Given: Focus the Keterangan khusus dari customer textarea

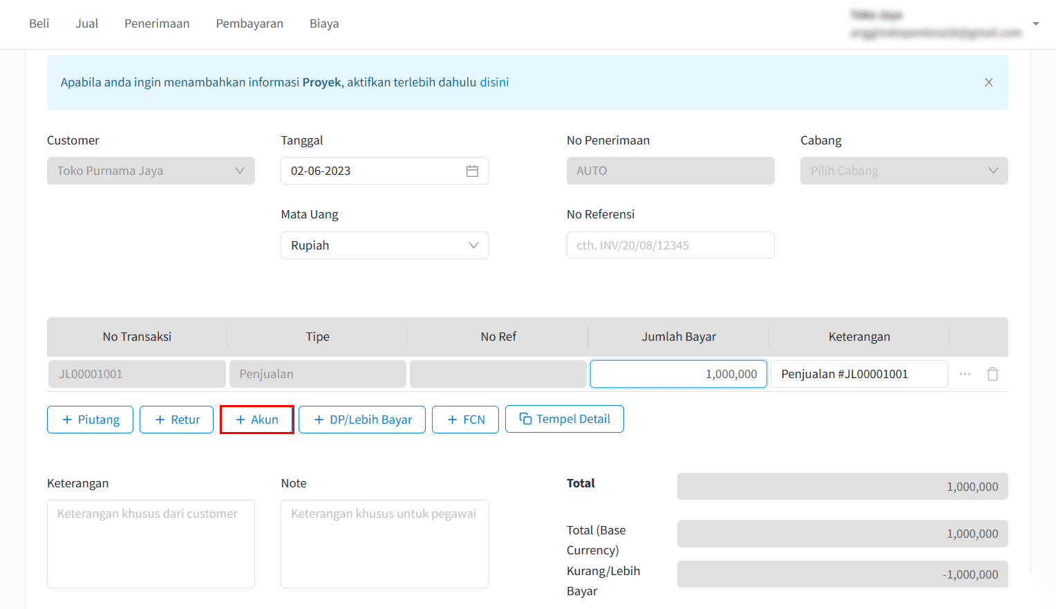Looking at the screenshot, I should click(151, 544).
